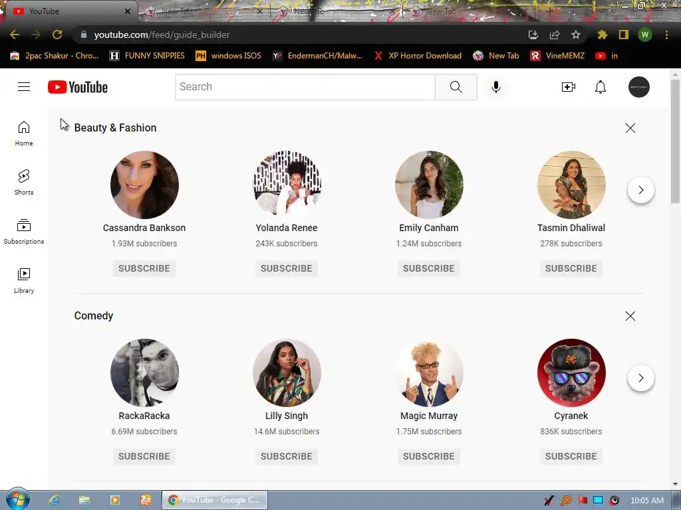The image size is (681, 510).
Task: Click the address bar URL
Action: tap(162, 35)
